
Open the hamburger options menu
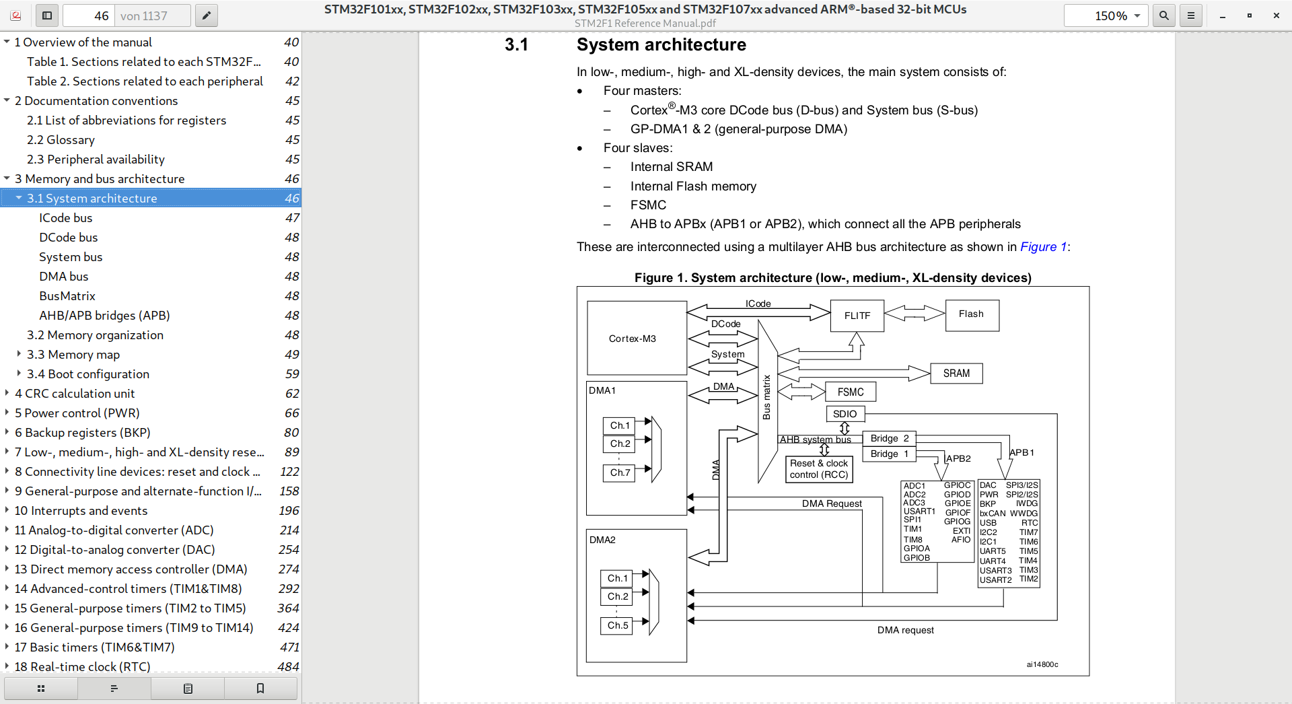1191,15
